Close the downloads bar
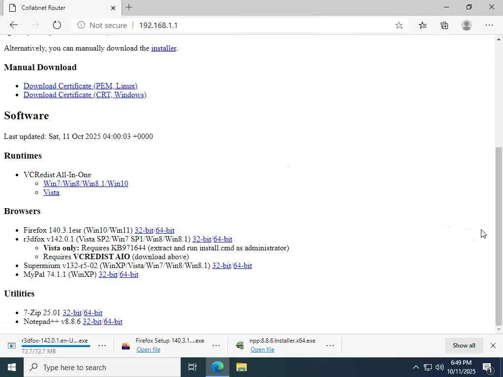Image resolution: width=503 pixels, height=377 pixels. 493,346
